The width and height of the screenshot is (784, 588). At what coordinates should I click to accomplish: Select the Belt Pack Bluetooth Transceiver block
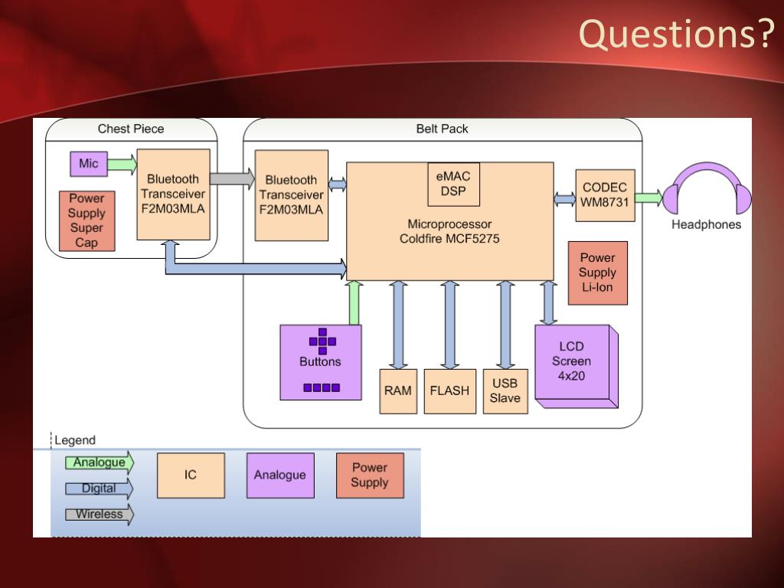[x=292, y=195]
